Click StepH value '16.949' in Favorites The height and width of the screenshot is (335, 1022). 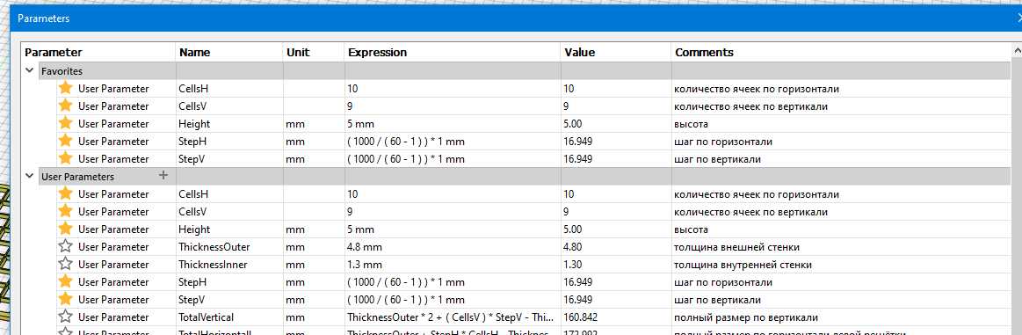[578, 142]
